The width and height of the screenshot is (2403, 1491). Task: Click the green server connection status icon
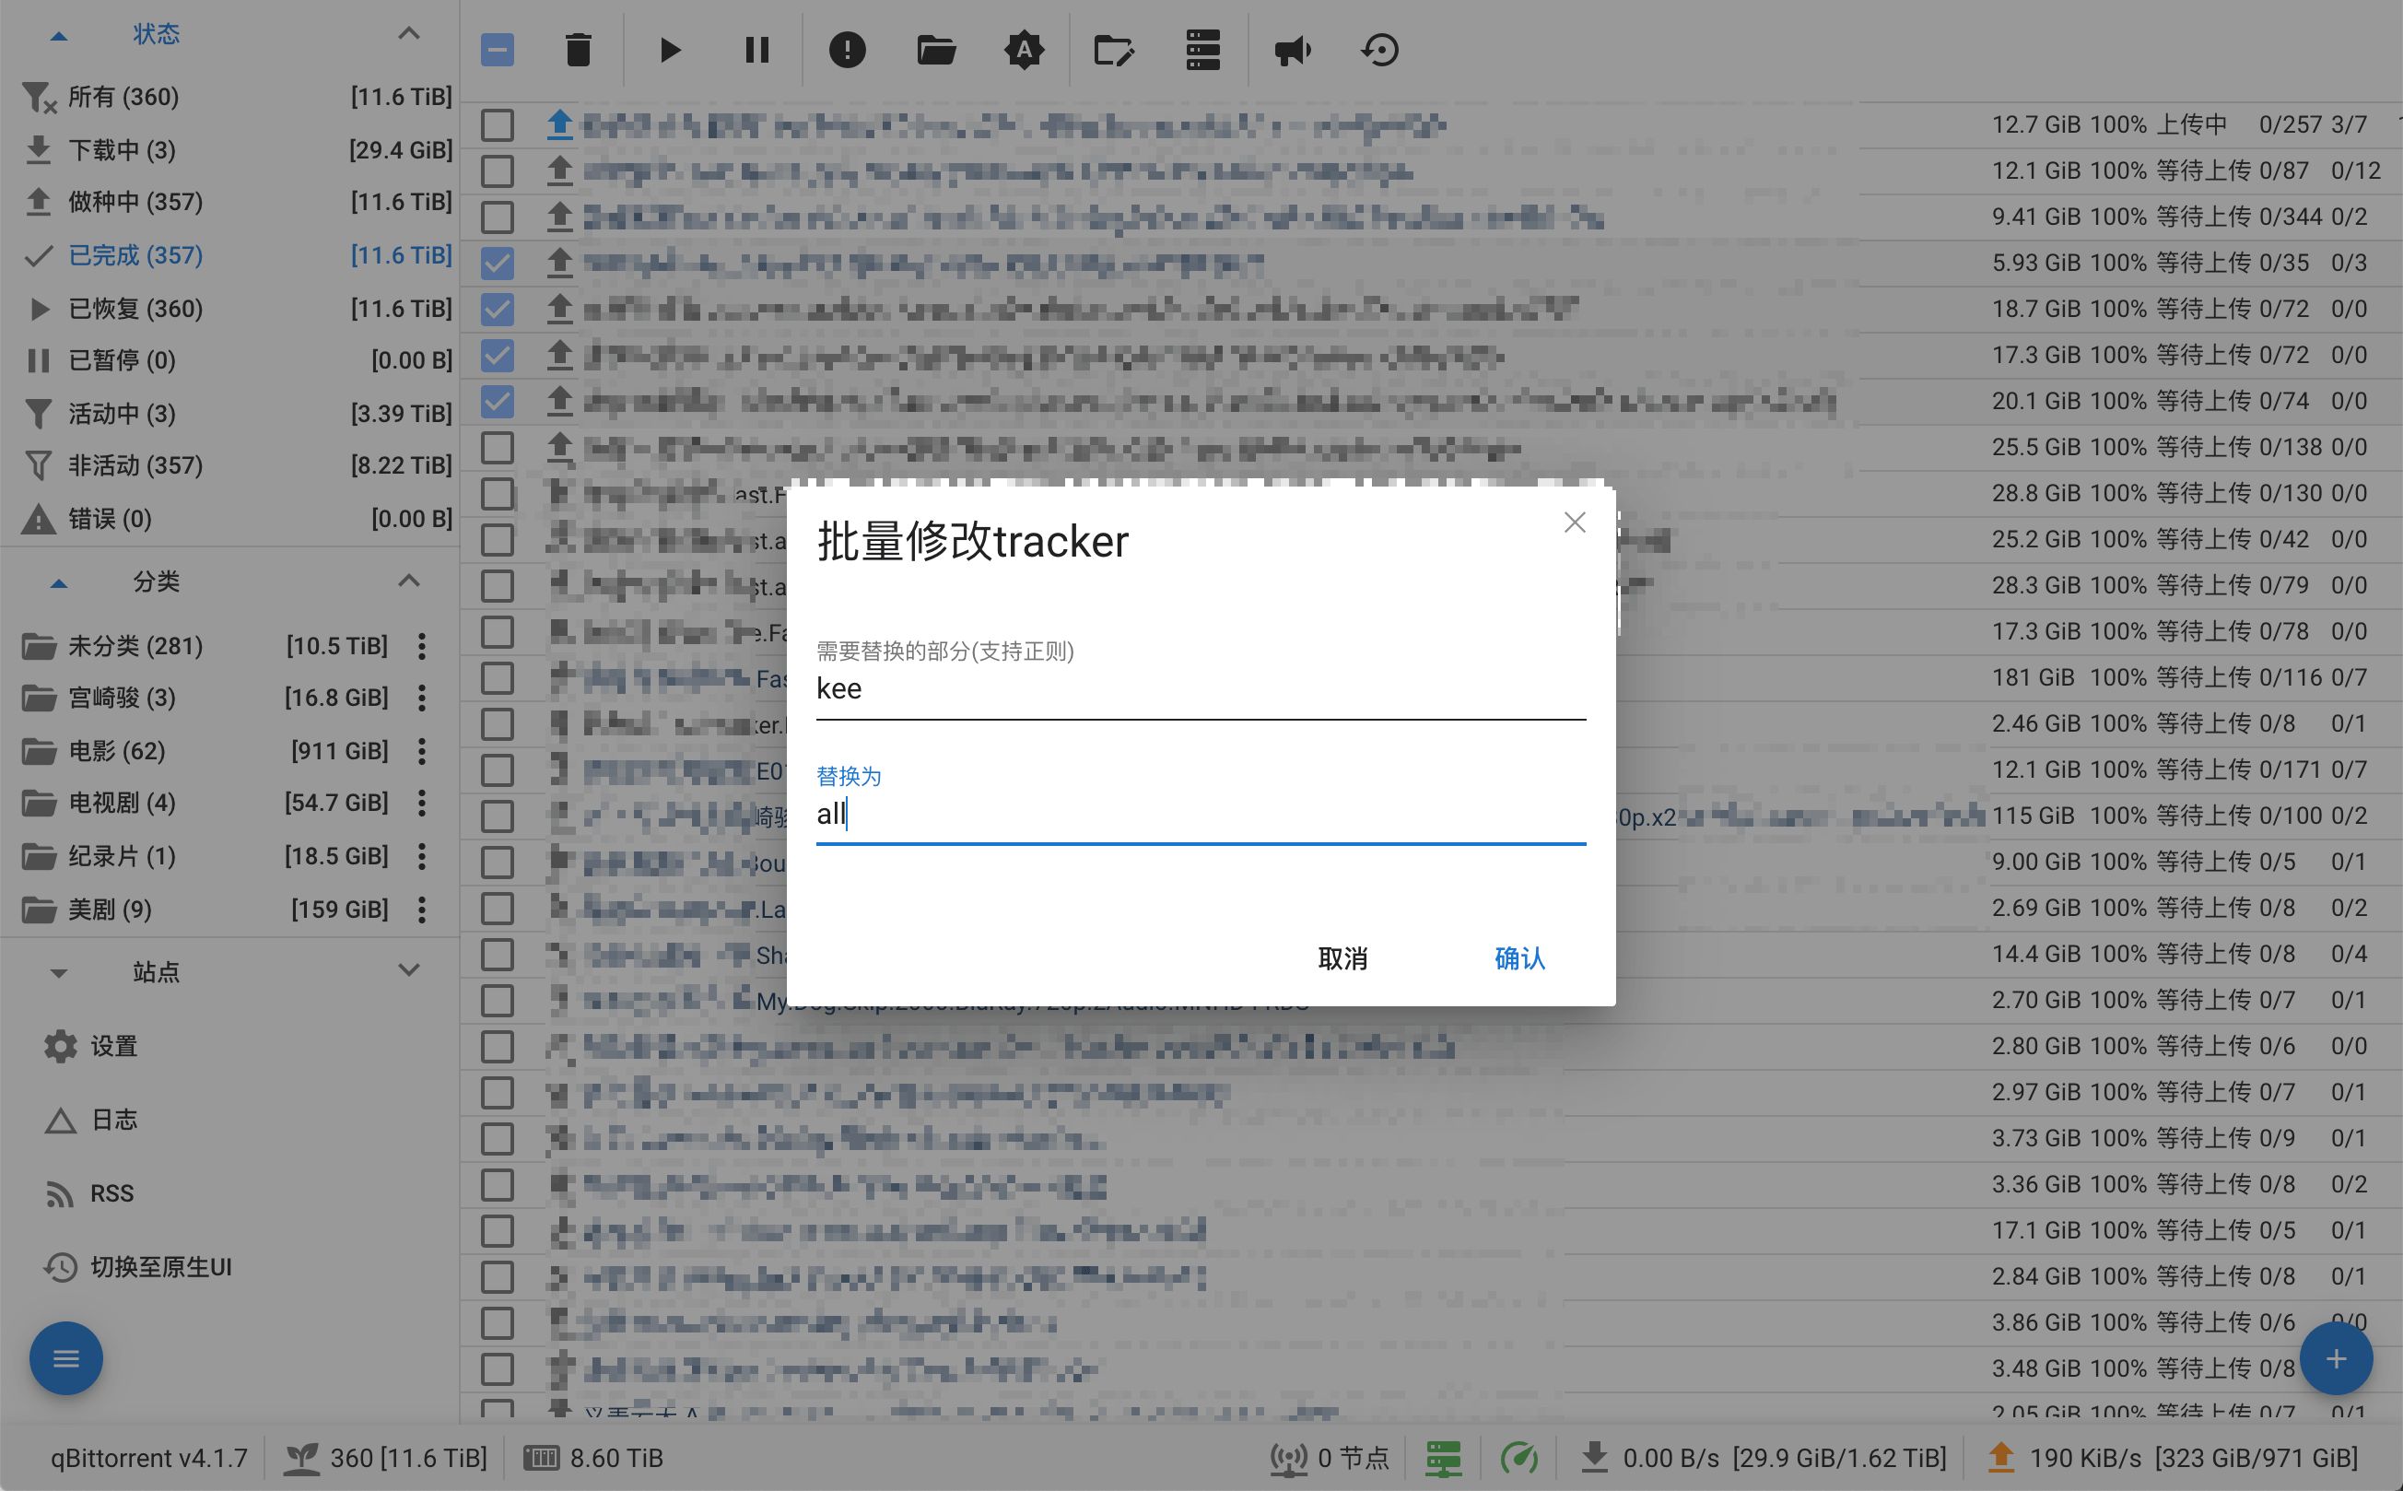(1444, 1458)
